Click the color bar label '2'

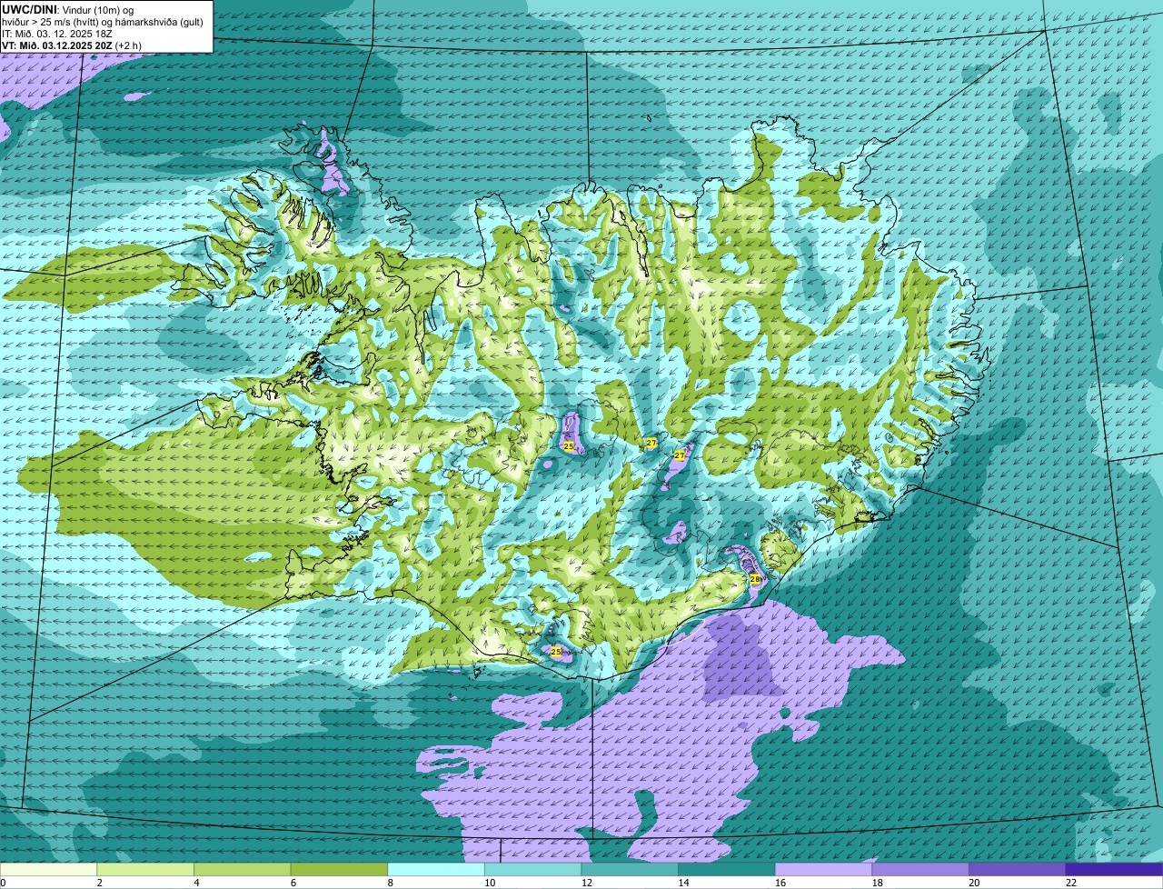[100, 883]
